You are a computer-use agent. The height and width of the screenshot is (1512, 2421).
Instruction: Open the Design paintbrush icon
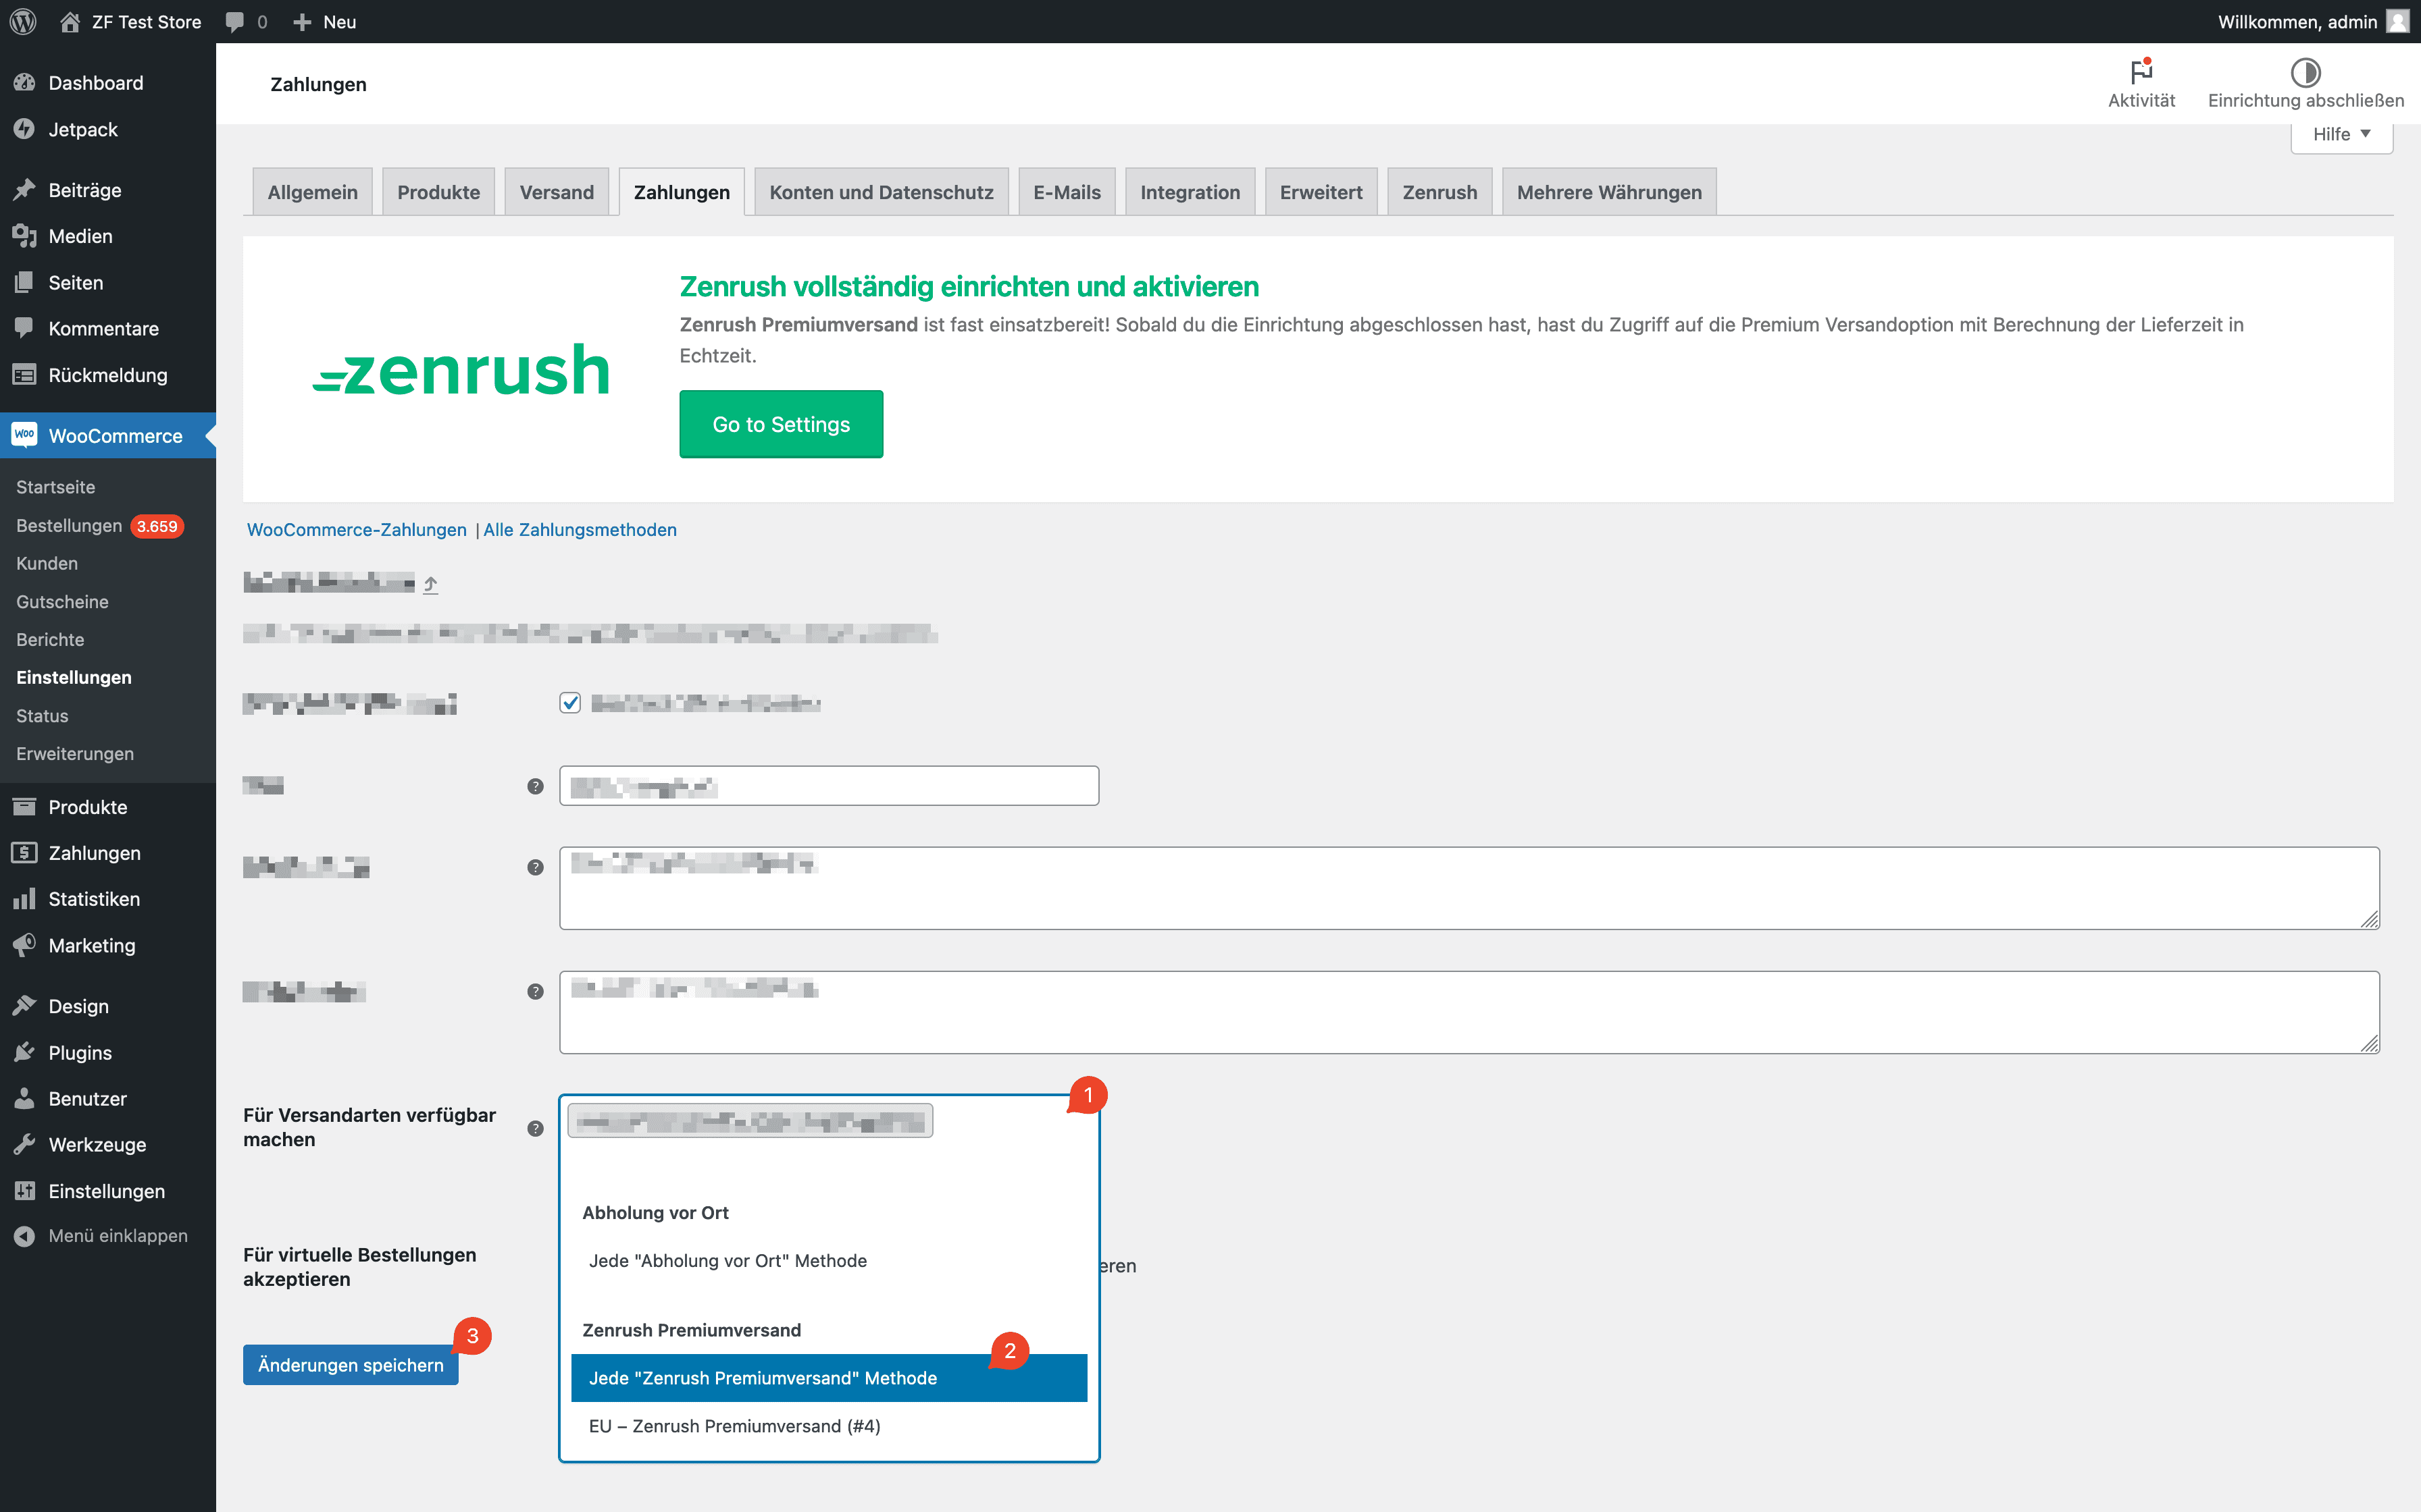point(25,1006)
